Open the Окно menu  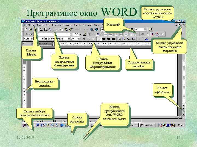[97, 25]
